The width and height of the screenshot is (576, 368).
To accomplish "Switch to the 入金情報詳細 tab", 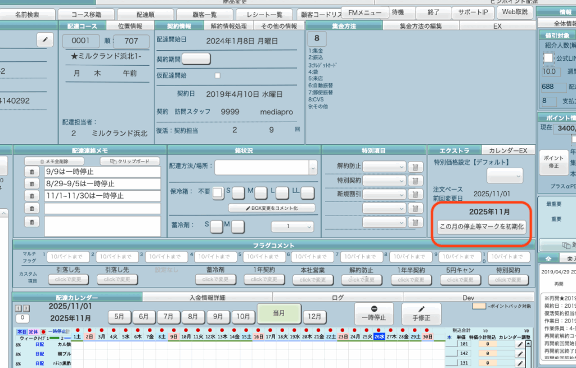I will pyautogui.click(x=207, y=297).
